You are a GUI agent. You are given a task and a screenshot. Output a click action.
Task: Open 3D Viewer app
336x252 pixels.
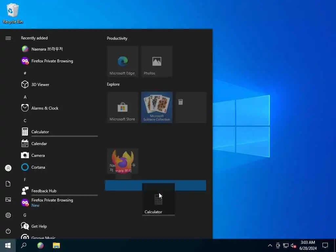pyautogui.click(x=59, y=84)
